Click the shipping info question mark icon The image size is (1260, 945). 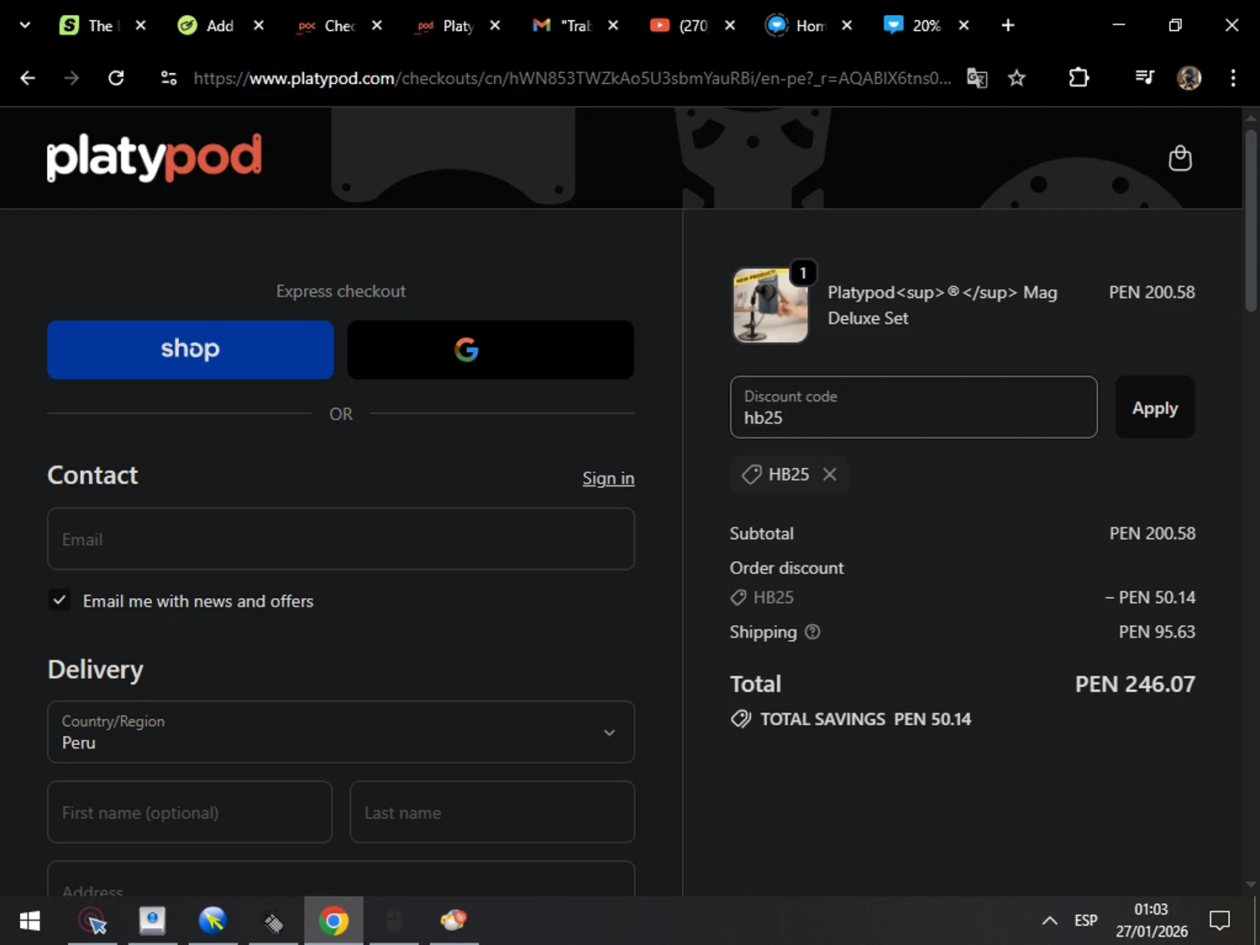(x=812, y=632)
